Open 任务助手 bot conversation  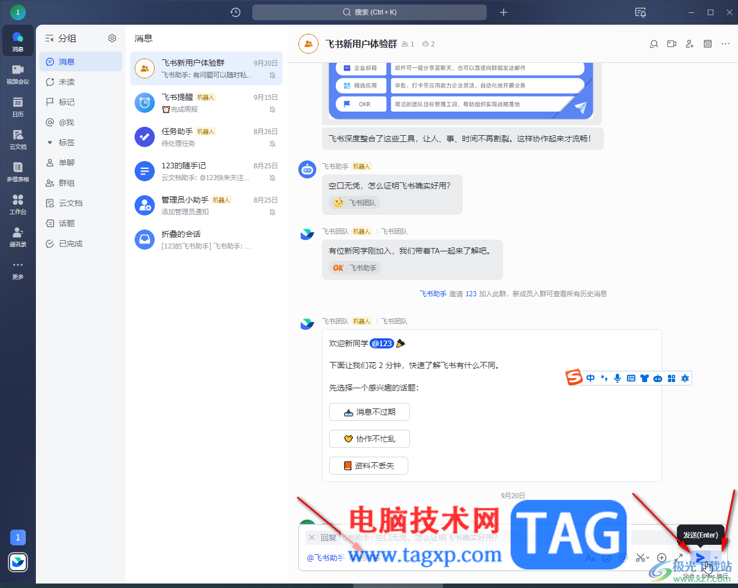(206, 137)
